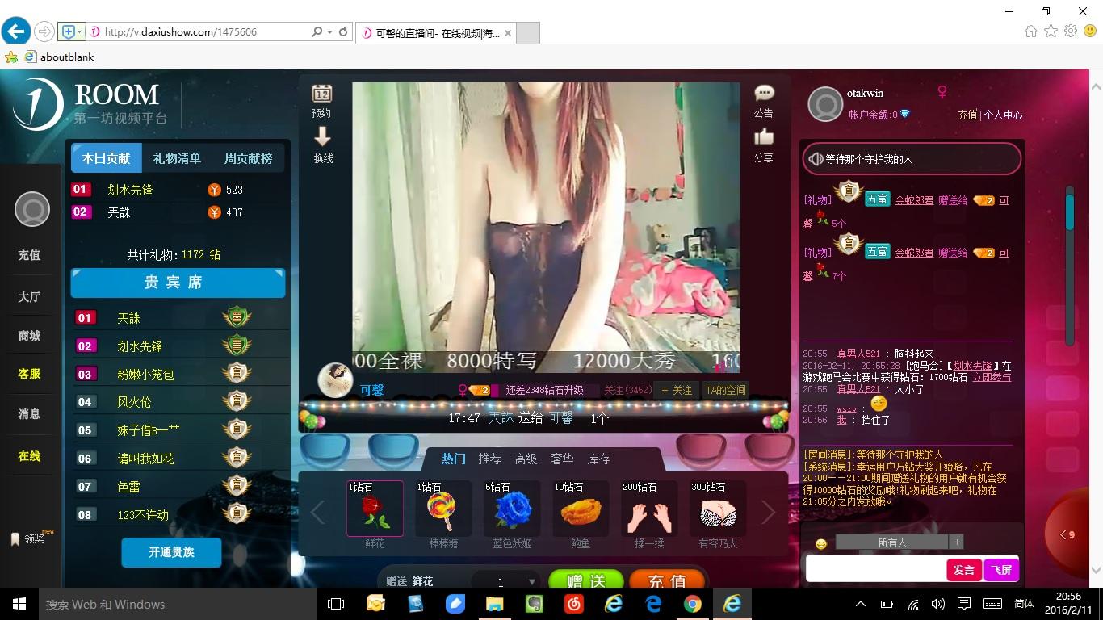Viewport: 1103px width, 620px height.
Task: Expand the 所有人 recipient plus button
Action: pos(956,542)
